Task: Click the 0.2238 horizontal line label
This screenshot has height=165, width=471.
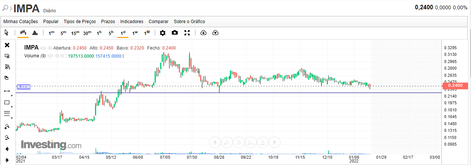Action: [24, 86]
